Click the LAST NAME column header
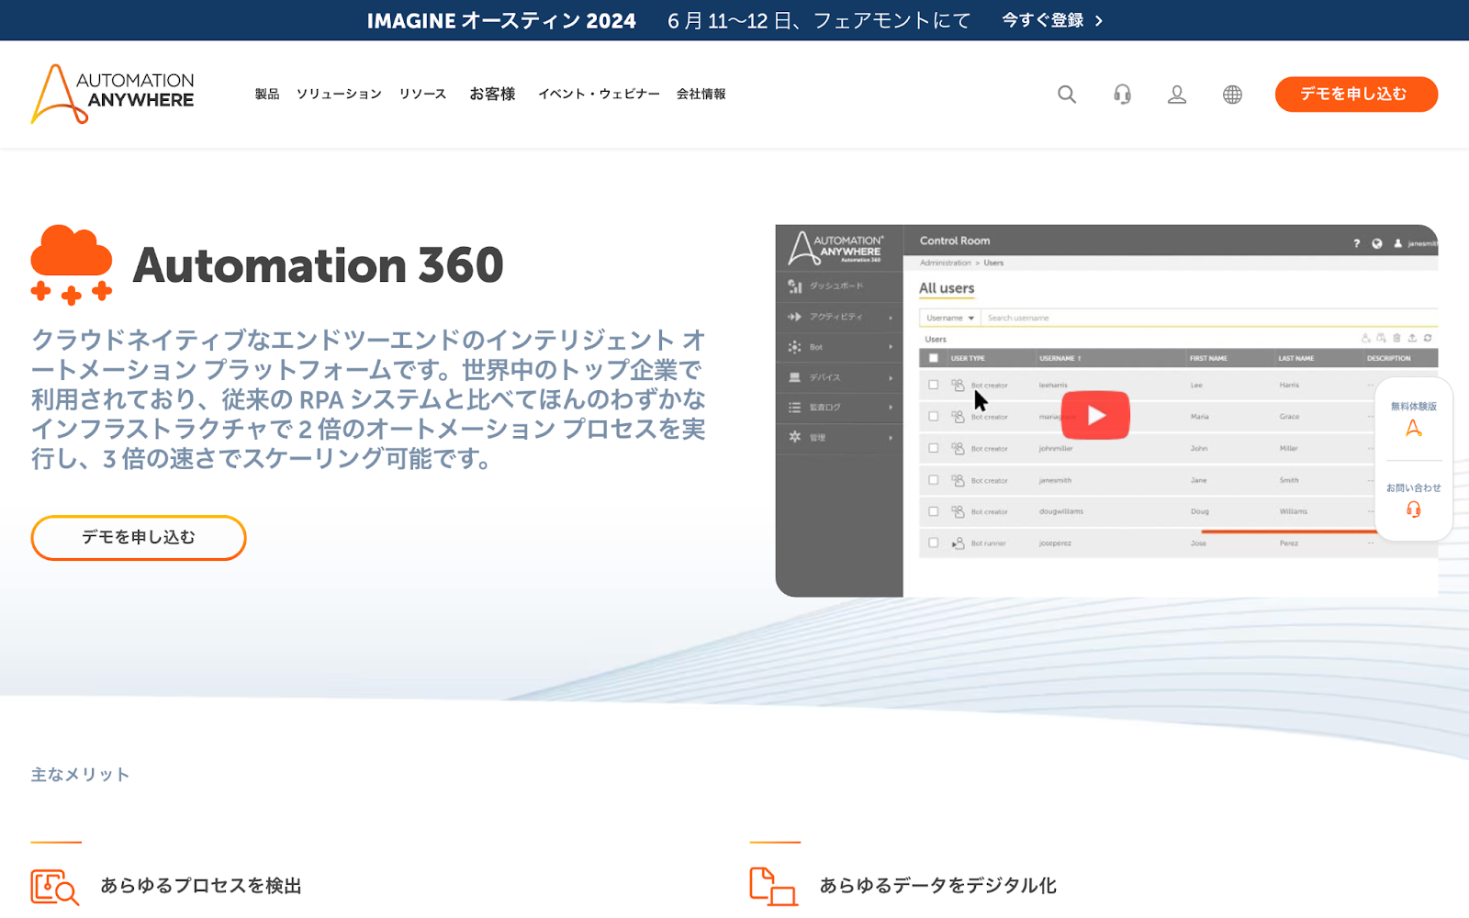 pos(1296,358)
